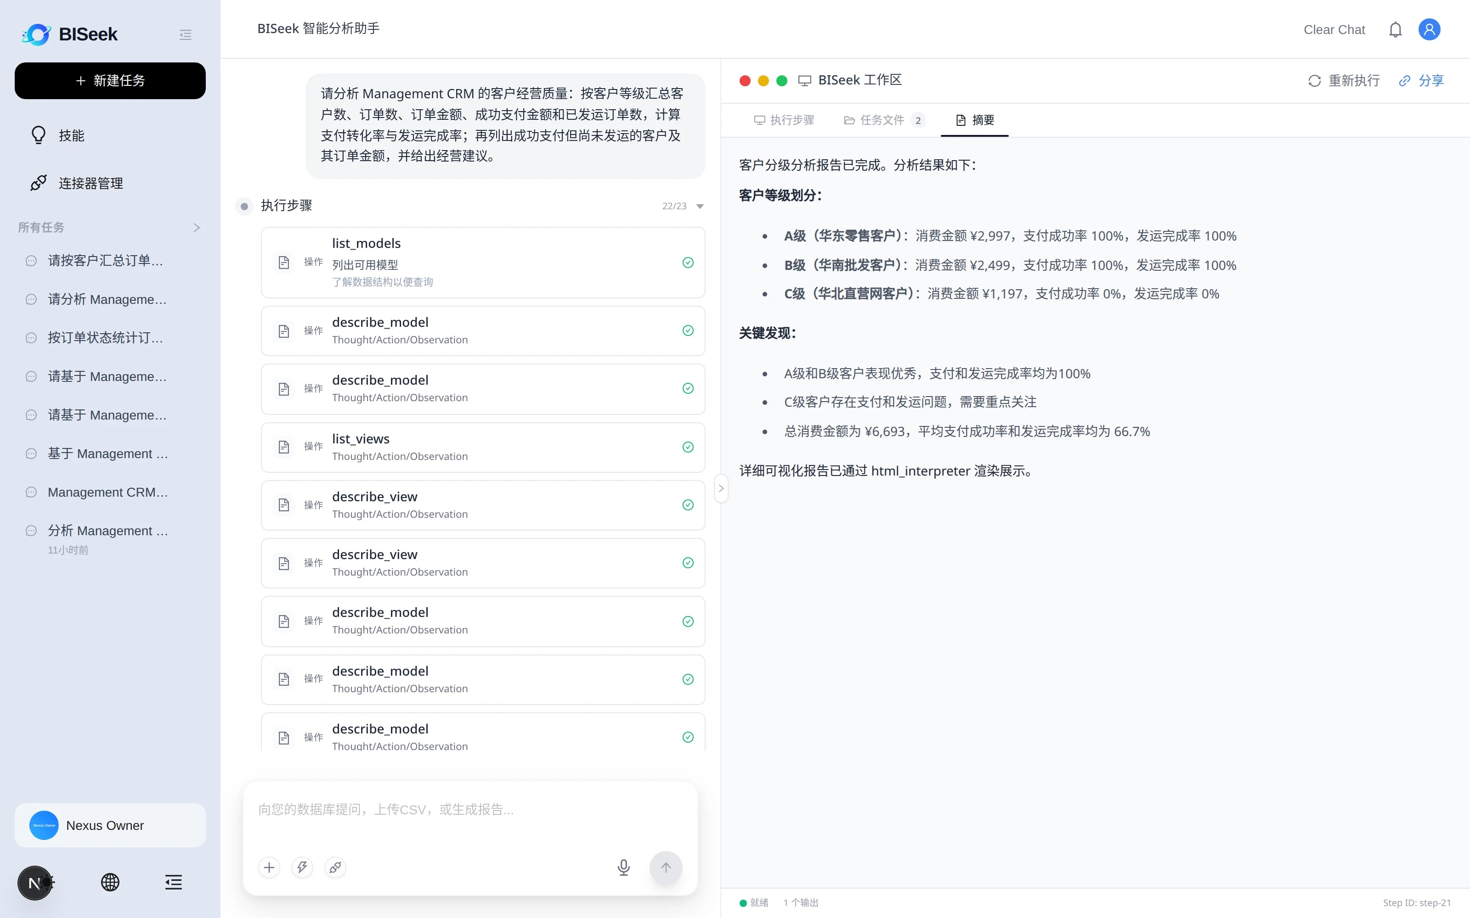Viewport: 1470px width, 918px height.
Task: Click the green window dot in workspace
Action: [x=782, y=81]
